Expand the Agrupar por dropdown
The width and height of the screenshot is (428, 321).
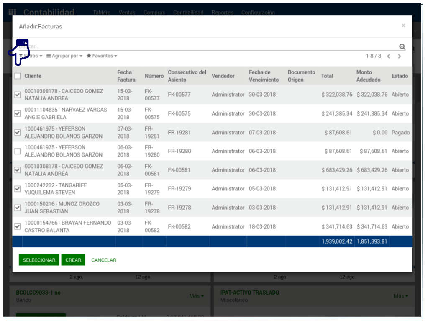coord(64,56)
